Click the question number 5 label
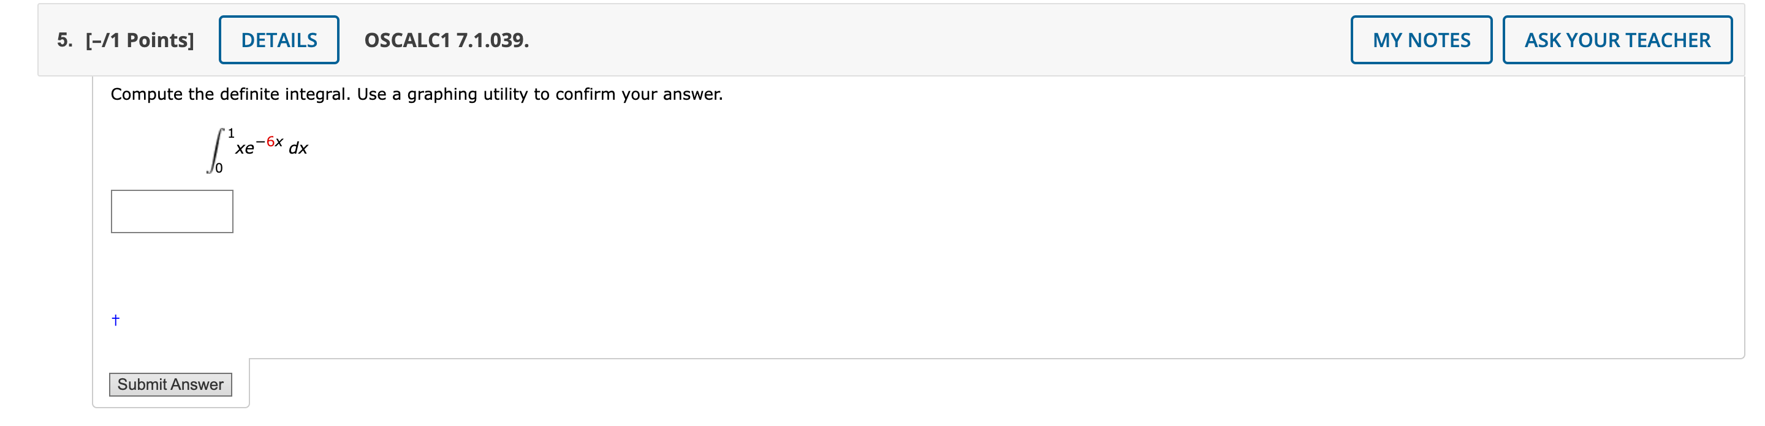Viewport: 1765px width, 426px height. pos(63,39)
